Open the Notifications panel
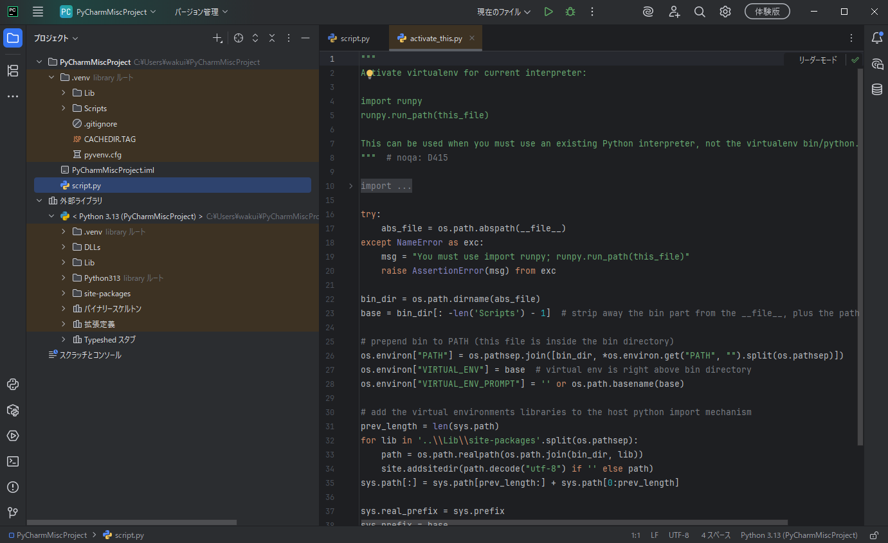The height and width of the screenshot is (543, 888). 876,38
